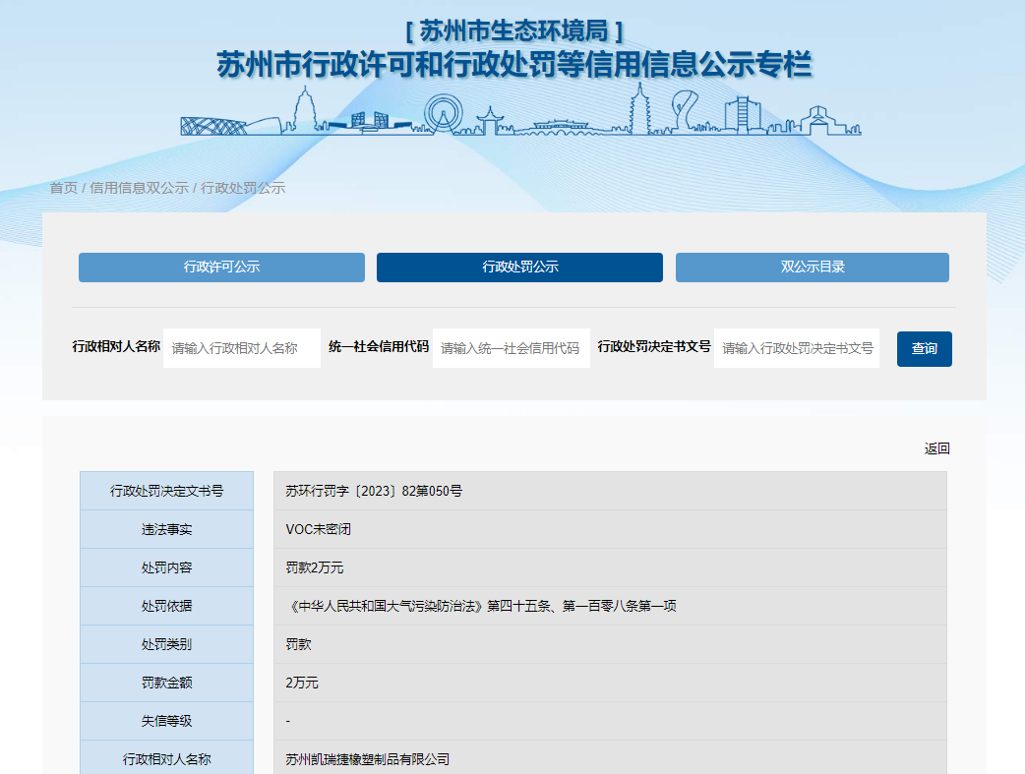Click the 苏州市生态环境局 header title
This screenshot has height=774, width=1025.
point(513,30)
